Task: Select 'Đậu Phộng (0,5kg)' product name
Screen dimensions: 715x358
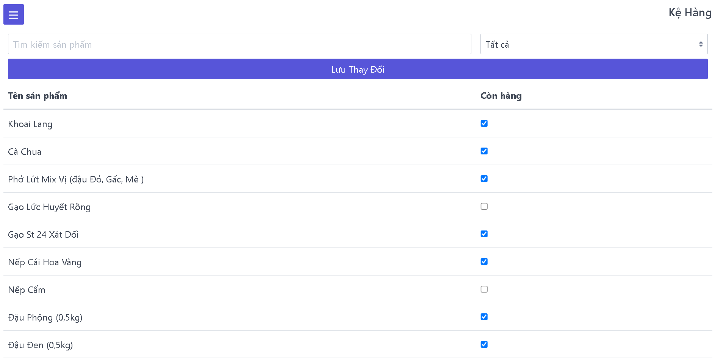Action: pyautogui.click(x=45, y=318)
